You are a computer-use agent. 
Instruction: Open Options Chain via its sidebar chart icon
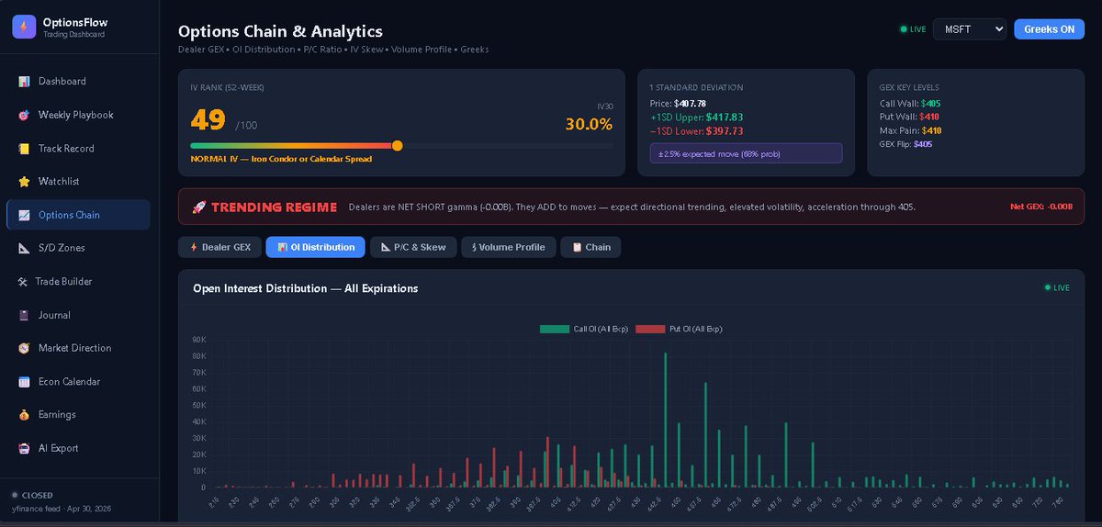[x=24, y=215]
